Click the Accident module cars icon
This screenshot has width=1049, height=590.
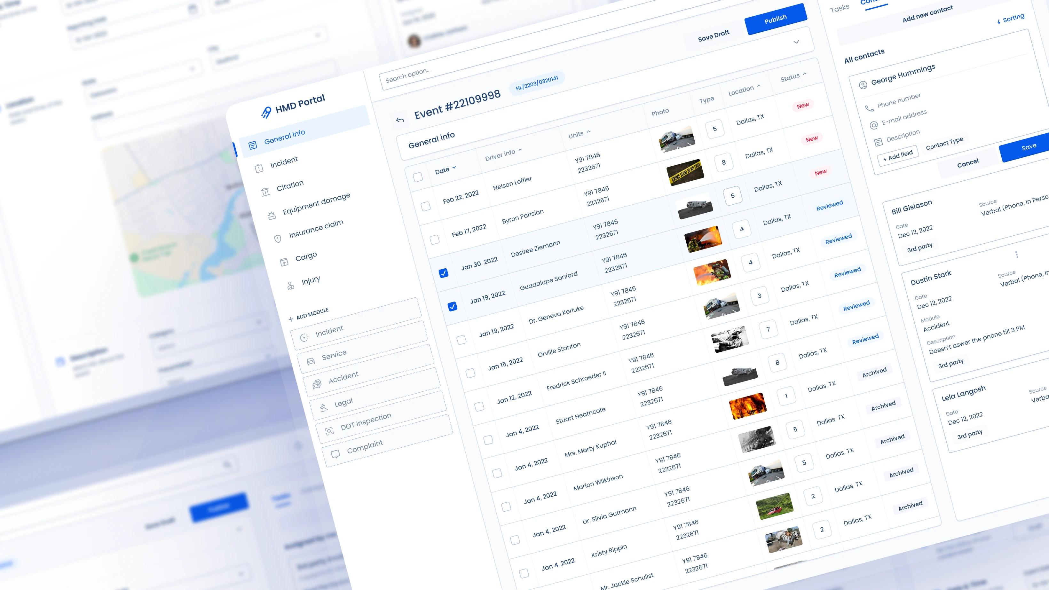(x=317, y=384)
